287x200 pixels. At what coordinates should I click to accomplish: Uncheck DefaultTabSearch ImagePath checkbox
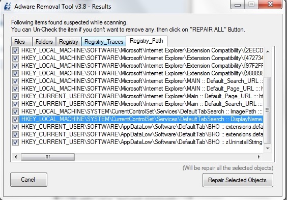(x=15, y=111)
